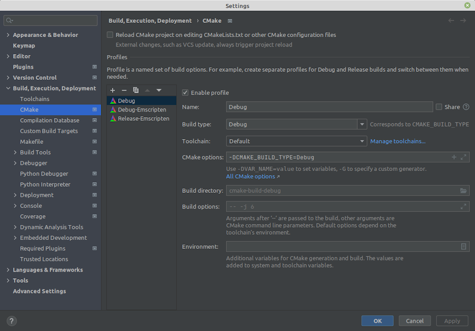Click project icon next to Python Interpreter
The height and width of the screenshot is (331, 475).
(x=95, y=184)
